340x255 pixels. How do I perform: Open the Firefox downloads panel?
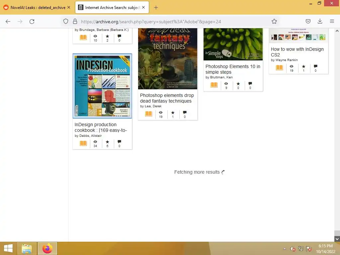(x=320, y=21)
